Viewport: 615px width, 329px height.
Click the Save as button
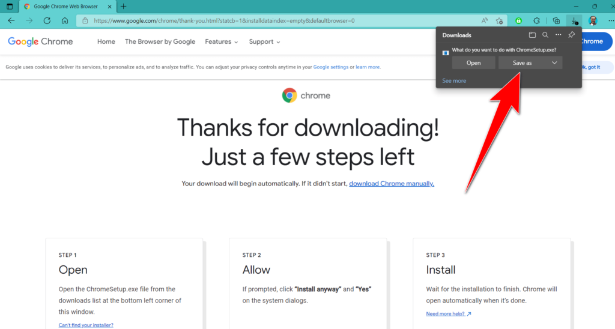(x=523, y=63)
